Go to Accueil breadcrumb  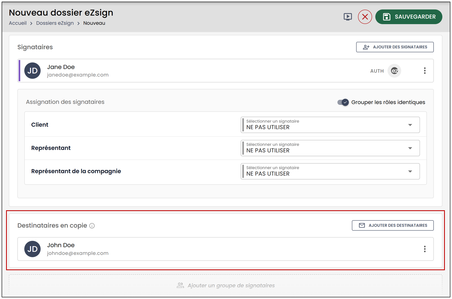[x=18, y=23]
